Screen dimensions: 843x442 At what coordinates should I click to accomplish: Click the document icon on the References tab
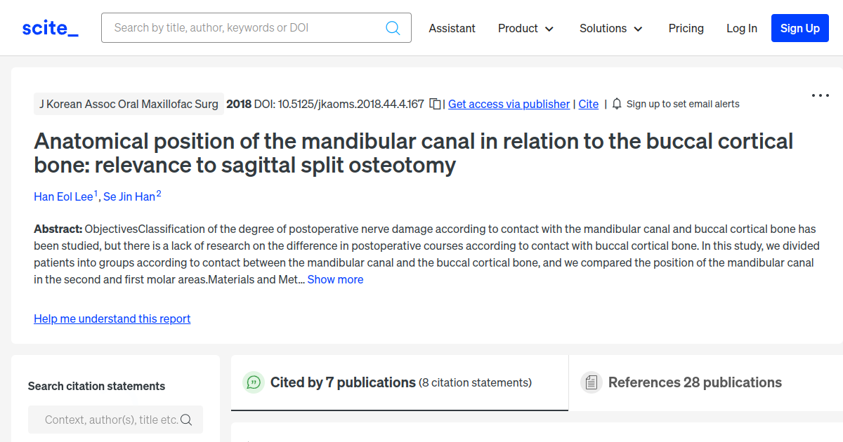[x=591, y=382]
